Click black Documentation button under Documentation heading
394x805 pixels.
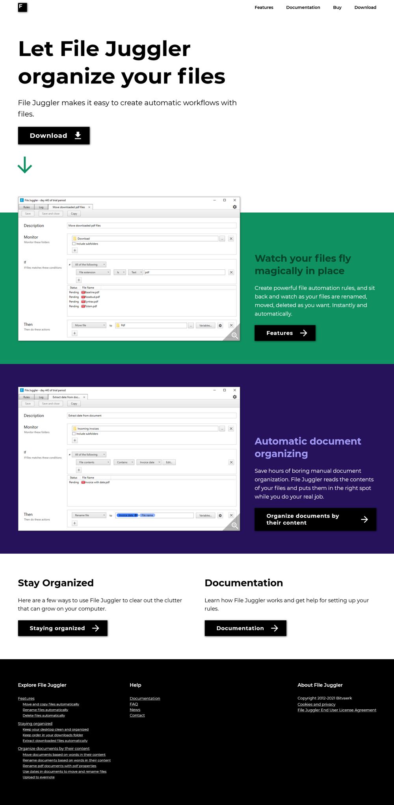tap(245, 628)
